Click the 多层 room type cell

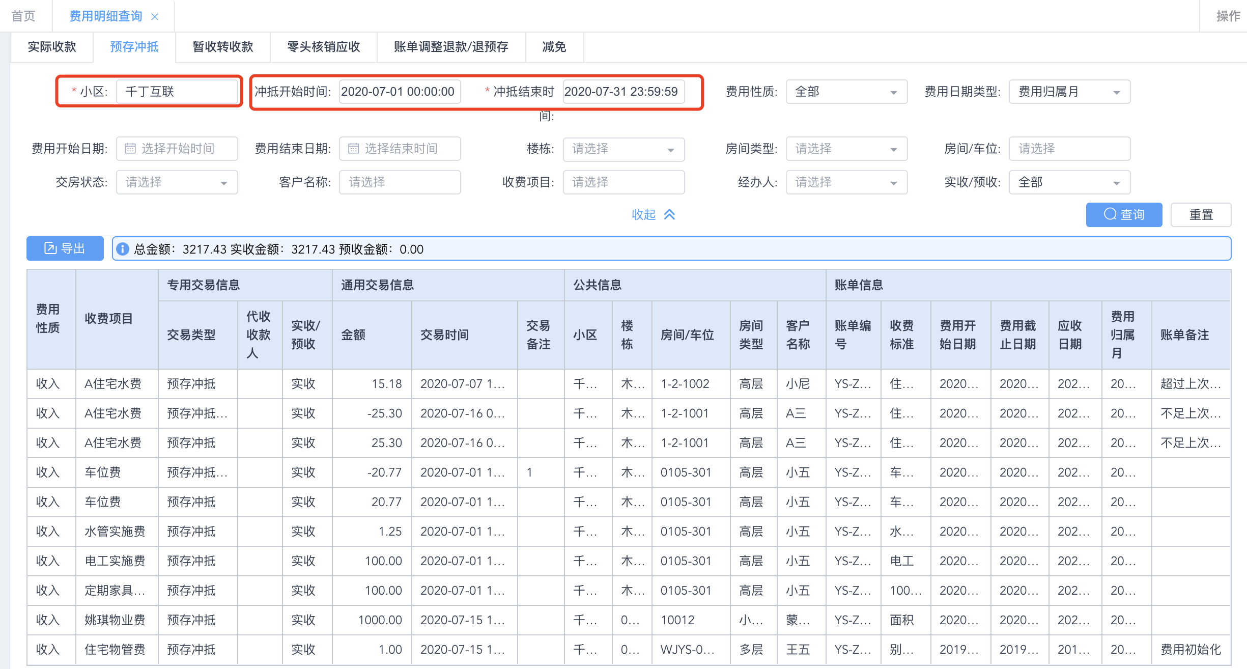coord(753,650)
